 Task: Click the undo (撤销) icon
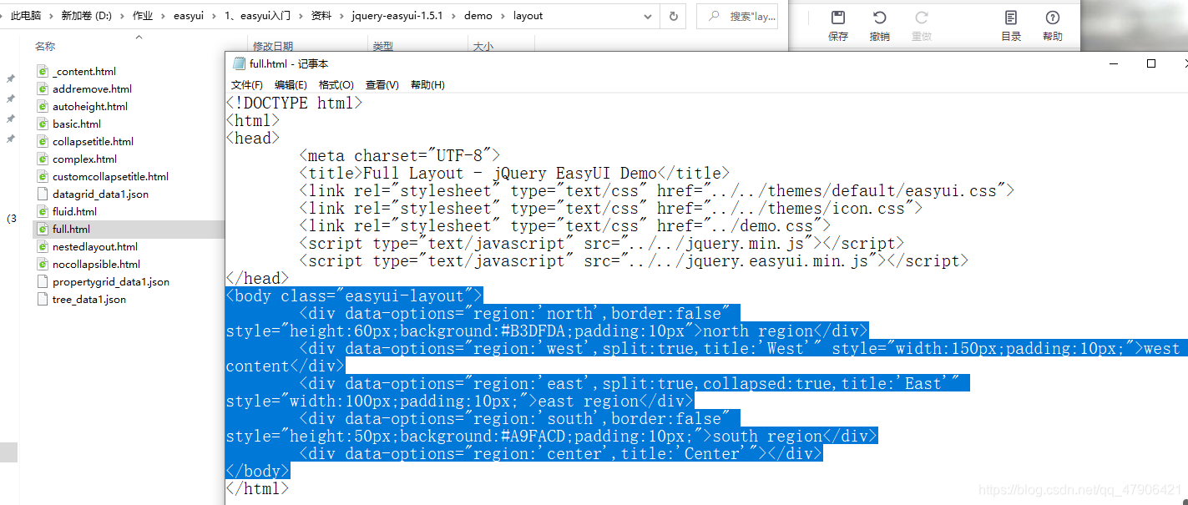(x=879, y=18)
